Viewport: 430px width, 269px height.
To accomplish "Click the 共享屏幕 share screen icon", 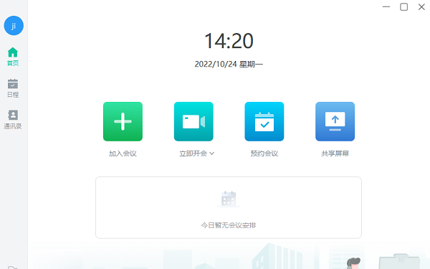I will 335,121.
